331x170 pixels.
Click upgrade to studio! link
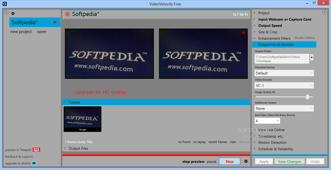(18, 163)
